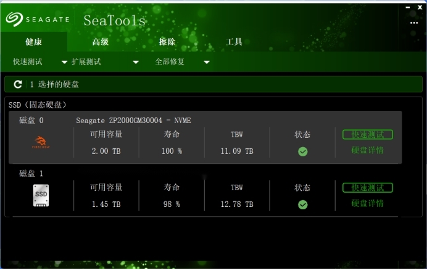Image resolution: width=427 pixels, height=269 pixels.
Task: Click the 扩展测试 toolbar option
Action: (x=86, y=62)
